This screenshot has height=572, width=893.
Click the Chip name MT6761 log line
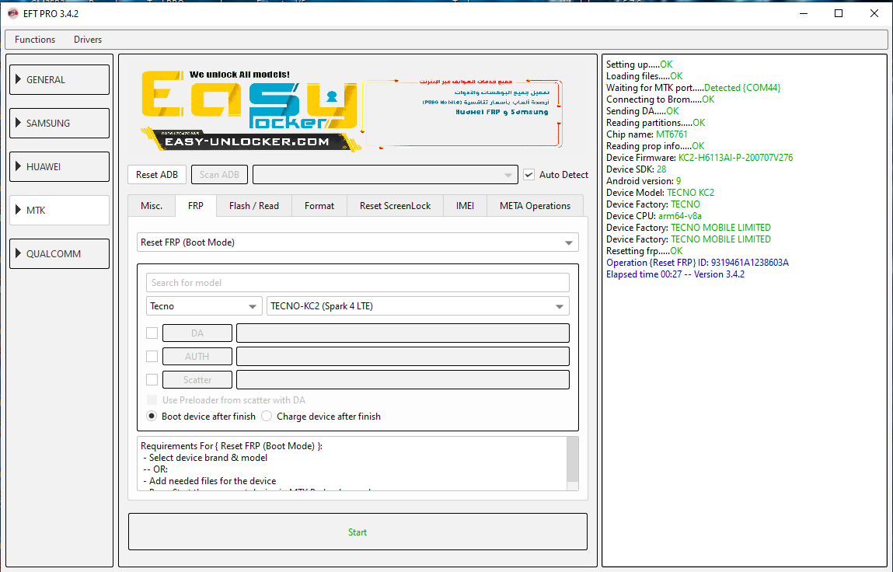pyautogui.click(x=647, y=134)
